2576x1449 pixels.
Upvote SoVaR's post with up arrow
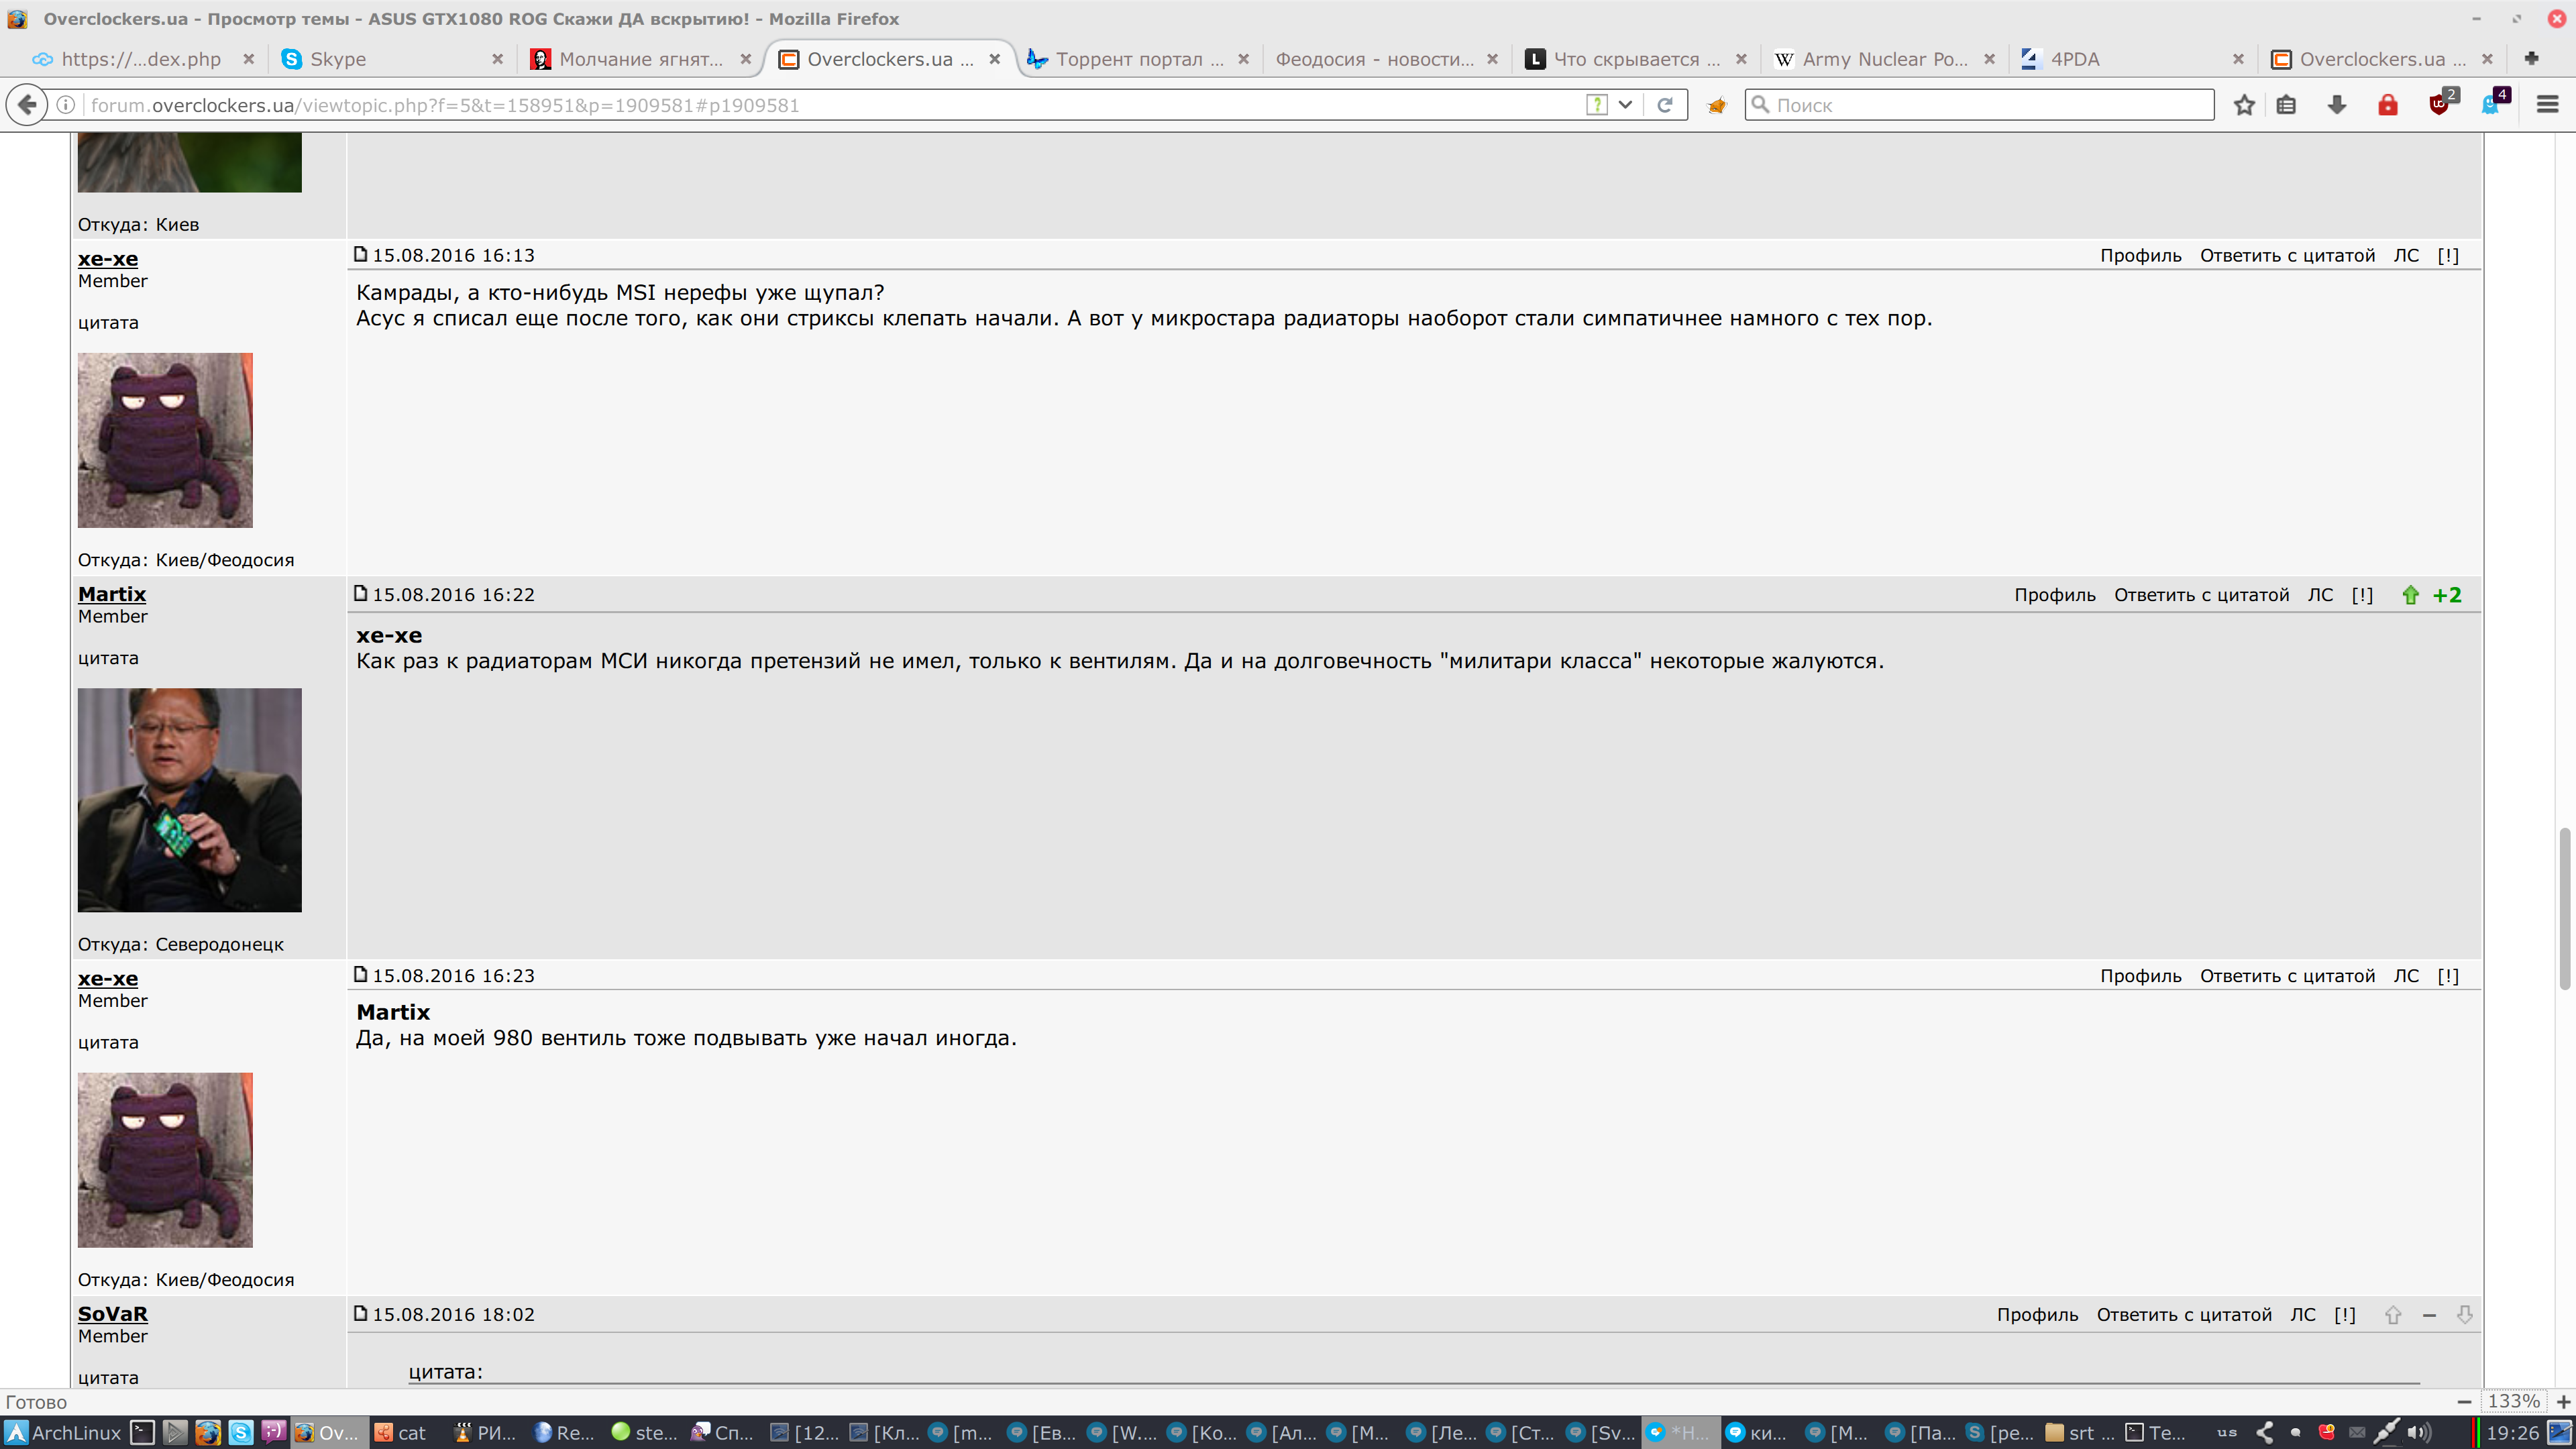pyautogui.click(x=2393, y=1315)
